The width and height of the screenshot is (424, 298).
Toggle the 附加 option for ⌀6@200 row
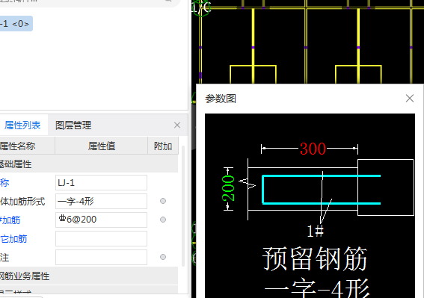coord(163,220)
